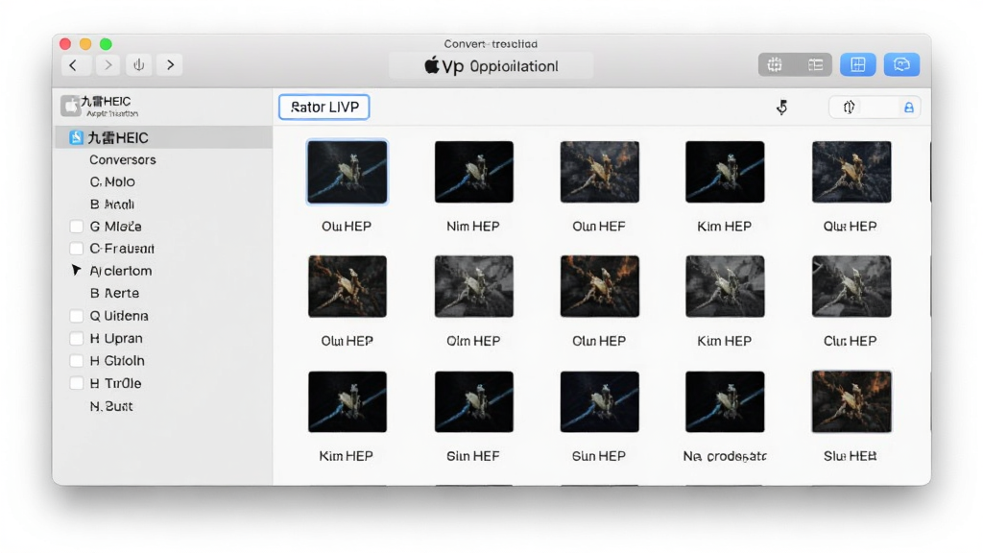The width and height of the screenshot is (983, 553).
Task: Select the B Aerte sidebar item
Action: (x=114, y=294)
